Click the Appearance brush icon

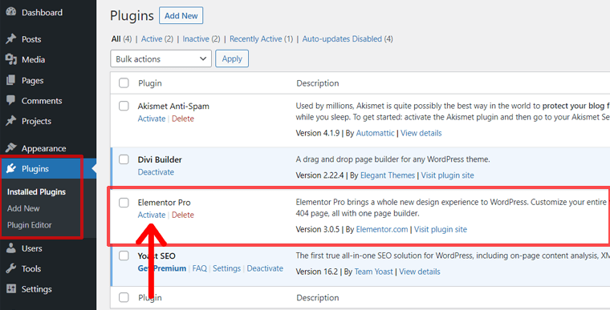tap(11, 148)
